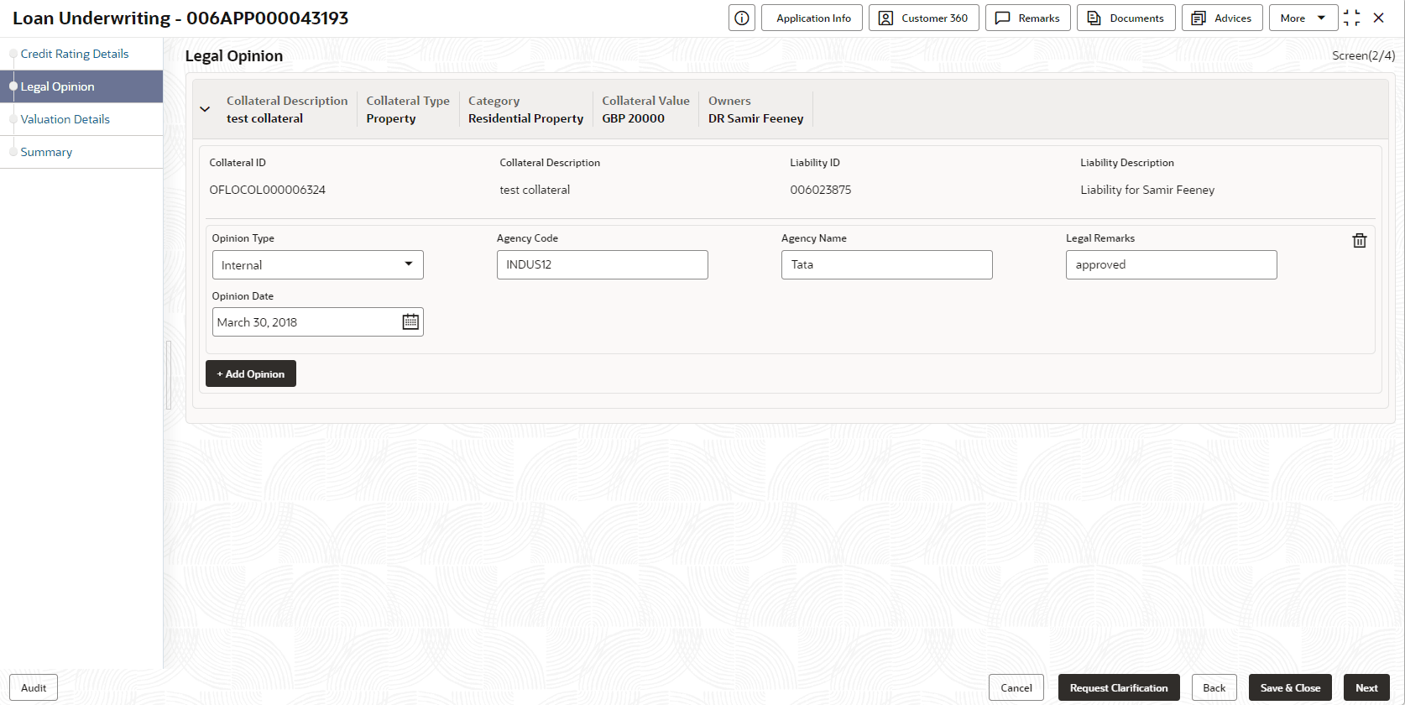This screenshot has width=1405, height=705.
Task: Click Save & Close button
Action: point(1290,687)
